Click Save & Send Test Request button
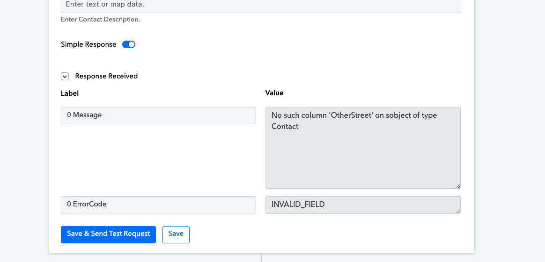 point(109,234)
